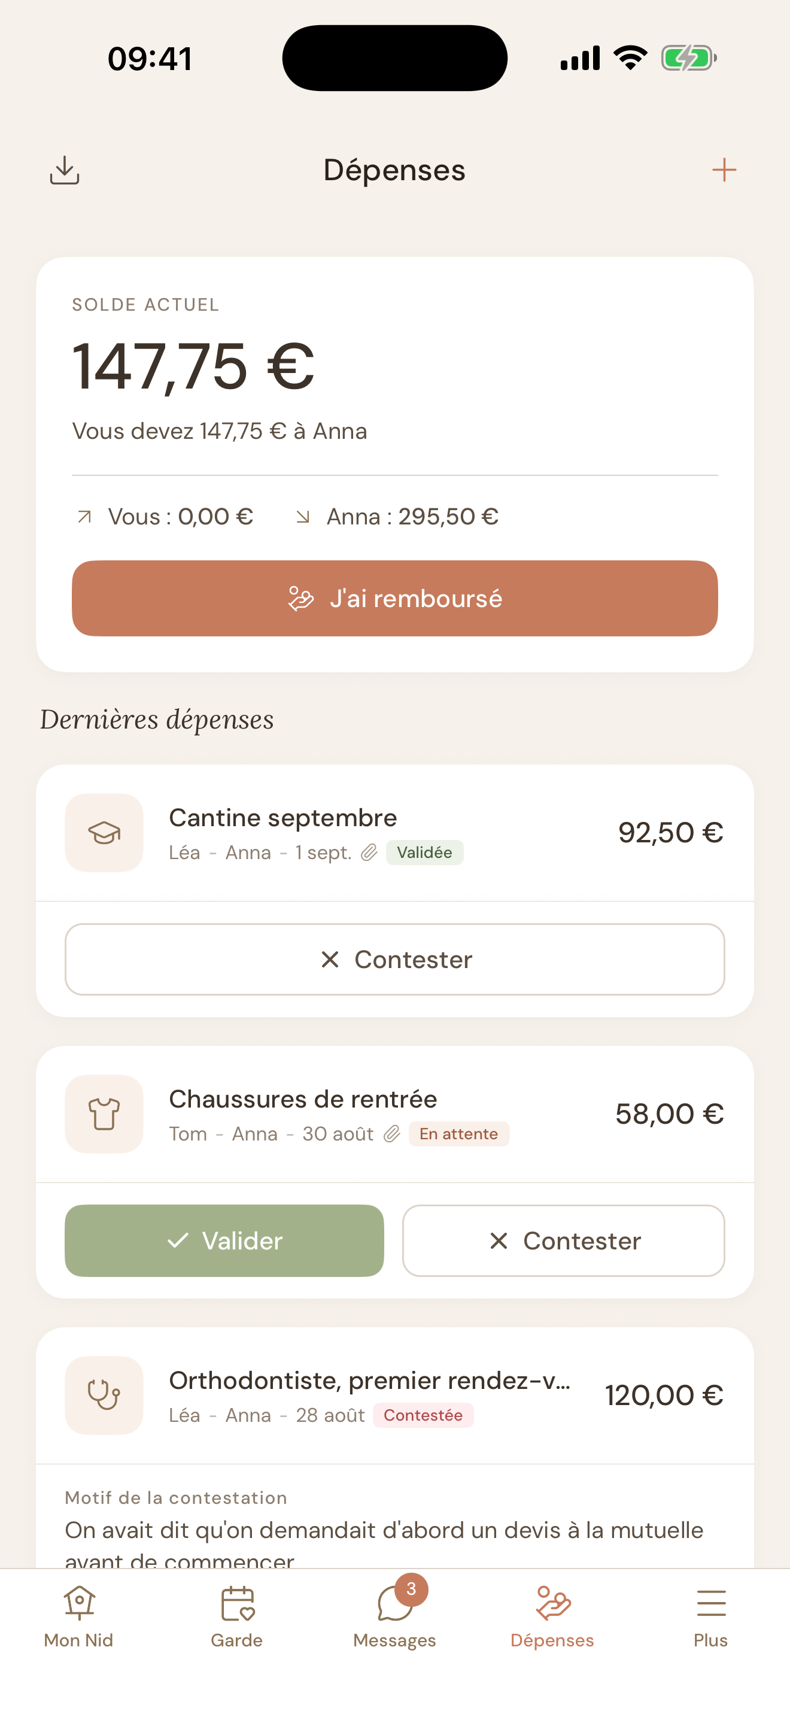Contest the Chaussures de rentrée expense
Viewport: 790px width, 1717px height.
pos(564,1240)
